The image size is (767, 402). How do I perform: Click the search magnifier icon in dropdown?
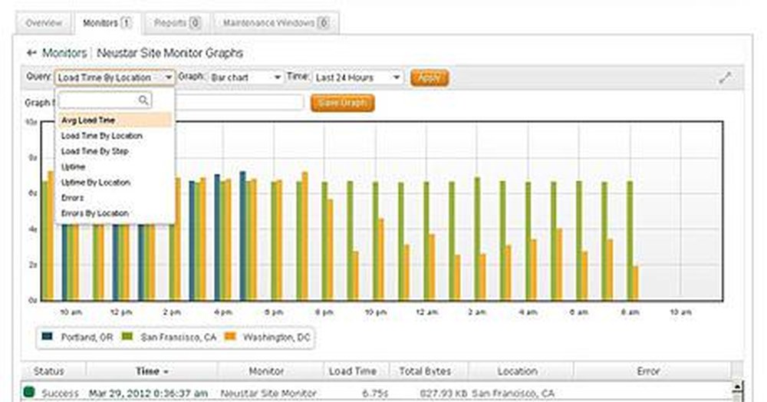click(x=143, y=100)
